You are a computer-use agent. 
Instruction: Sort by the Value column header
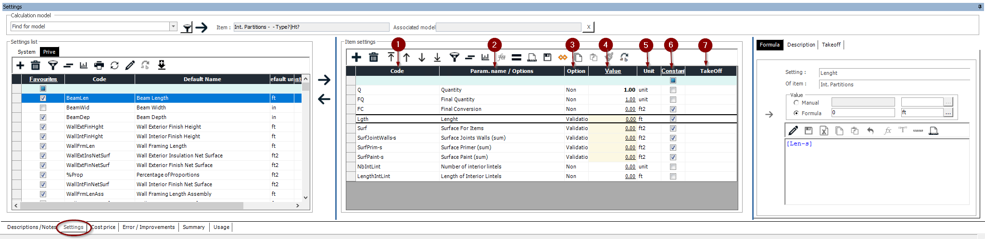pos(613,71)
